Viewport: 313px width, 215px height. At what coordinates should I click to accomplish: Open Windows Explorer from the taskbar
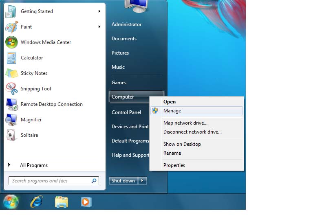tap(61, 202)
